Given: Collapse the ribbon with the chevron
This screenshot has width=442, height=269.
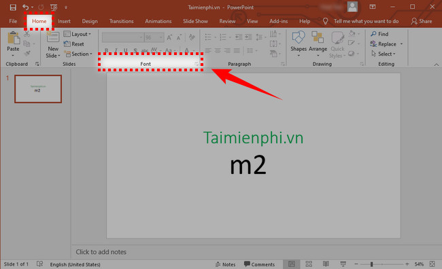Looking at the screenshot, I should click(437, 65).
